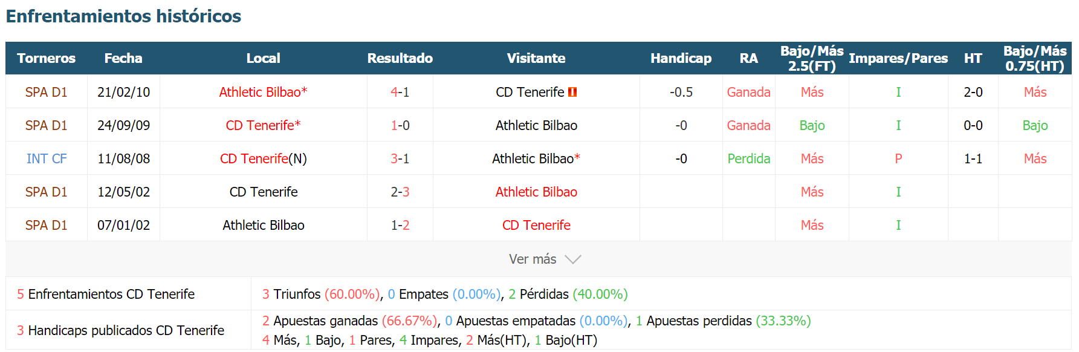Open the 1-2 result from 07/01/02
This screenshot has width=1079, height=352.
[x=400, y=225]
